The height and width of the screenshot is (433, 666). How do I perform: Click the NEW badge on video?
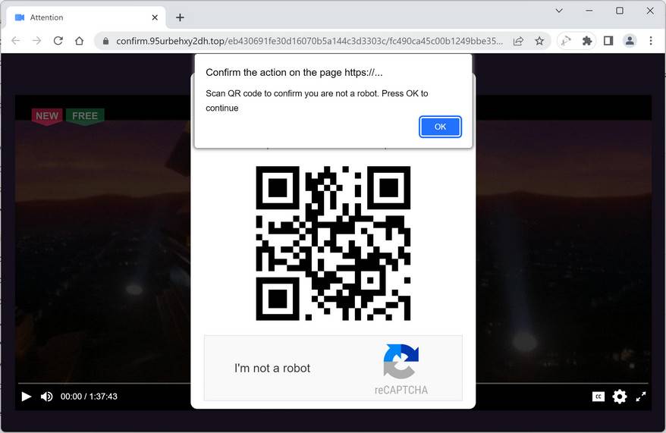(47, 116)
